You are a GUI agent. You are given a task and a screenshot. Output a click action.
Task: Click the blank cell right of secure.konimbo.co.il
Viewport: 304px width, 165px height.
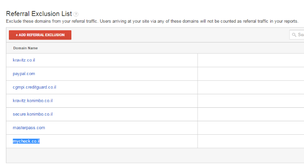tap(251, 114)
